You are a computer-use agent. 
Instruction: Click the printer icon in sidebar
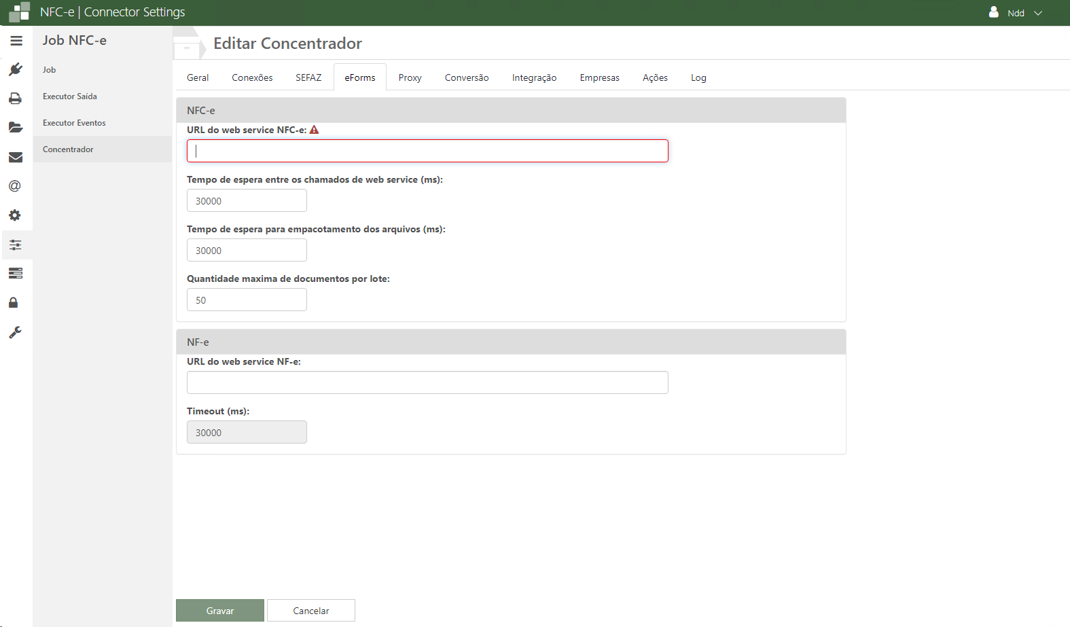(x=16, y=98)
